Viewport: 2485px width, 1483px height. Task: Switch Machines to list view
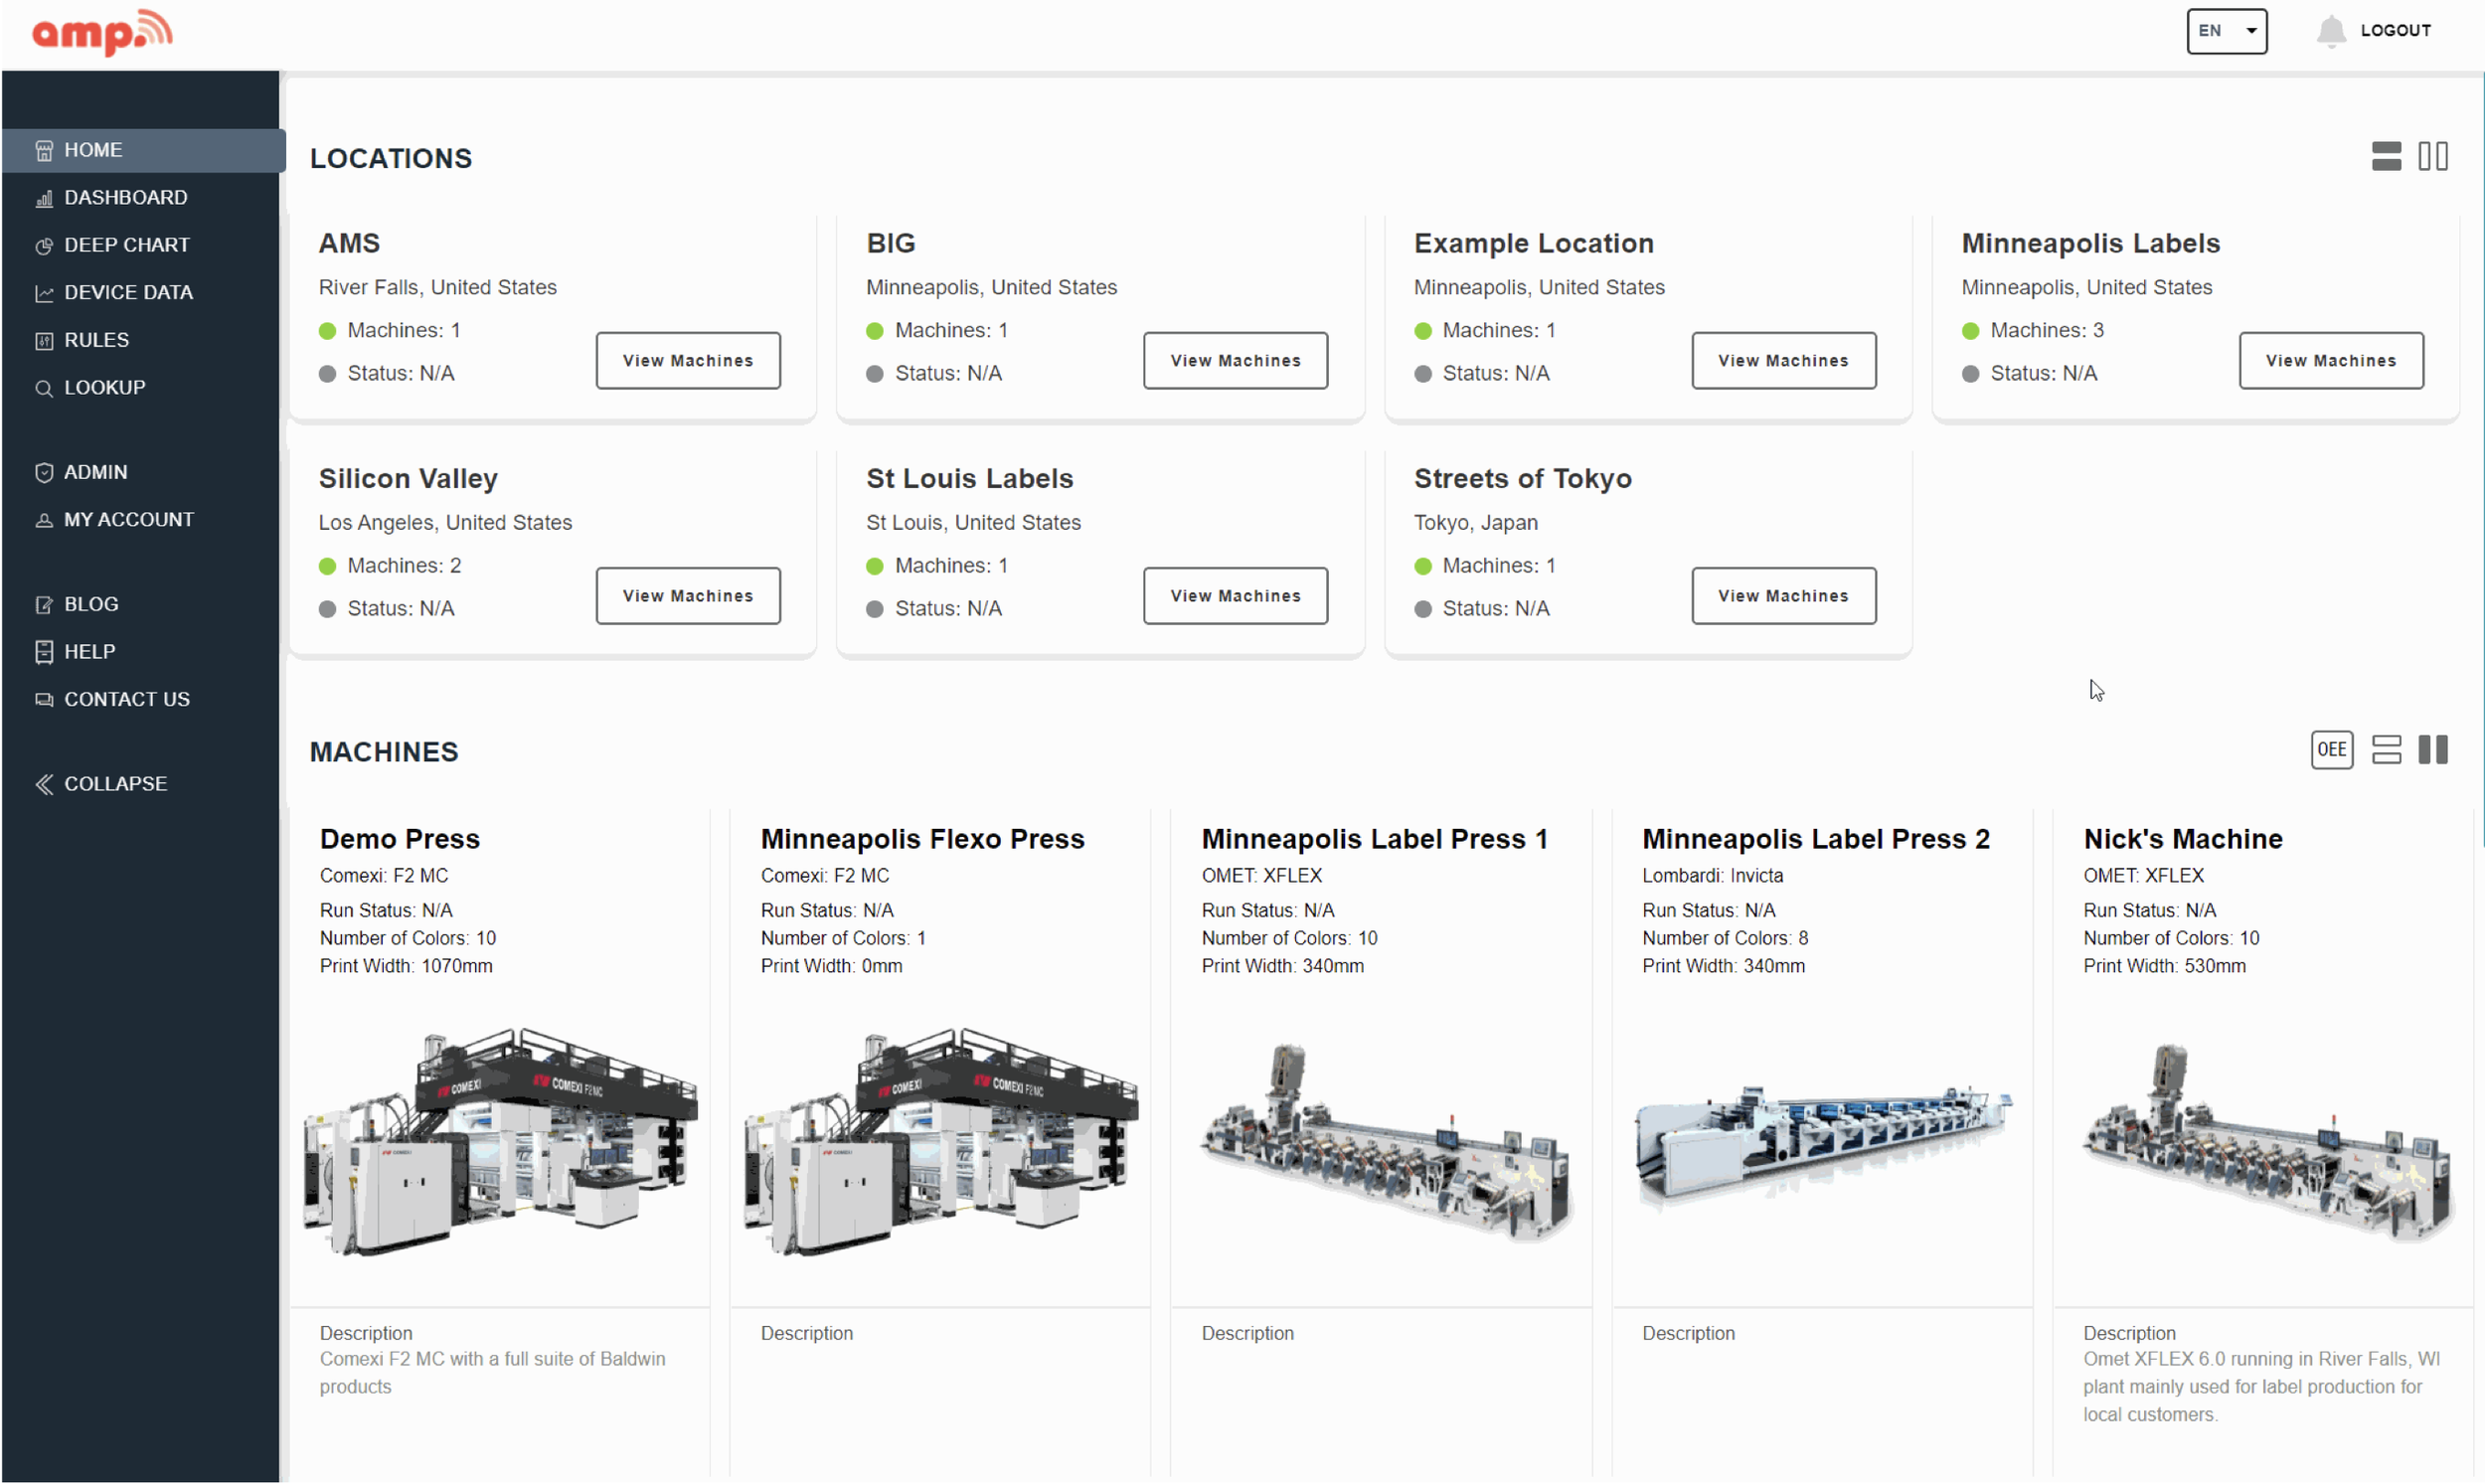coord(2386,750)
